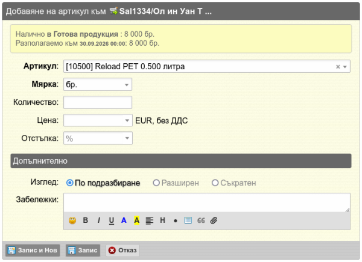Viewport: 362px width, 262px height.
Task: Click the Запис и Нов button
Action: tap(33, 250)
